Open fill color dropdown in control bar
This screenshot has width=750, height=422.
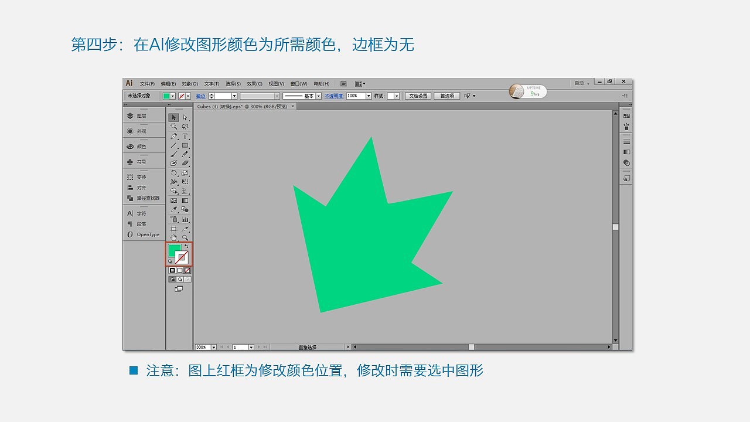click(173, 96)
